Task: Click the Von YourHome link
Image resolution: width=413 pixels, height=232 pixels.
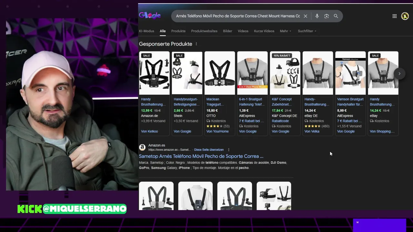Action: point(217,131)
